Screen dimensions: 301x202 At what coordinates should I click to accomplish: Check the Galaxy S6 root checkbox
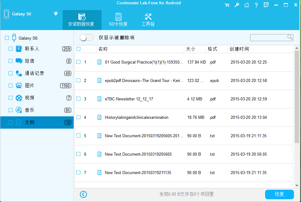click(7, 38)
